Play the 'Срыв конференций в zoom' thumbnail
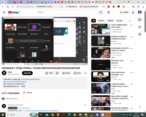Image resolution: width=146 pixels, height=117 pixels. 101,29
